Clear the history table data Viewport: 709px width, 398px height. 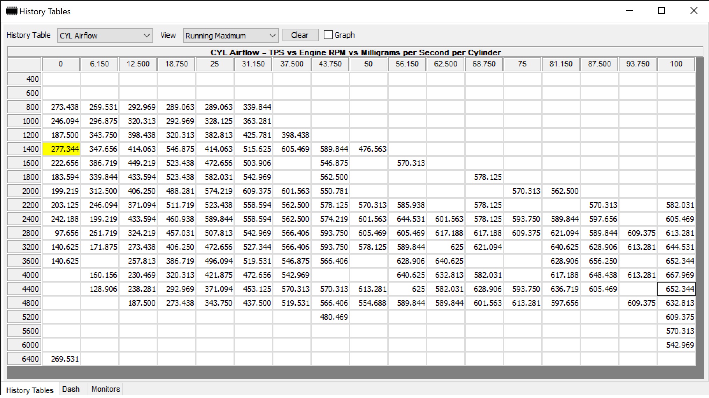pos(300,35)
